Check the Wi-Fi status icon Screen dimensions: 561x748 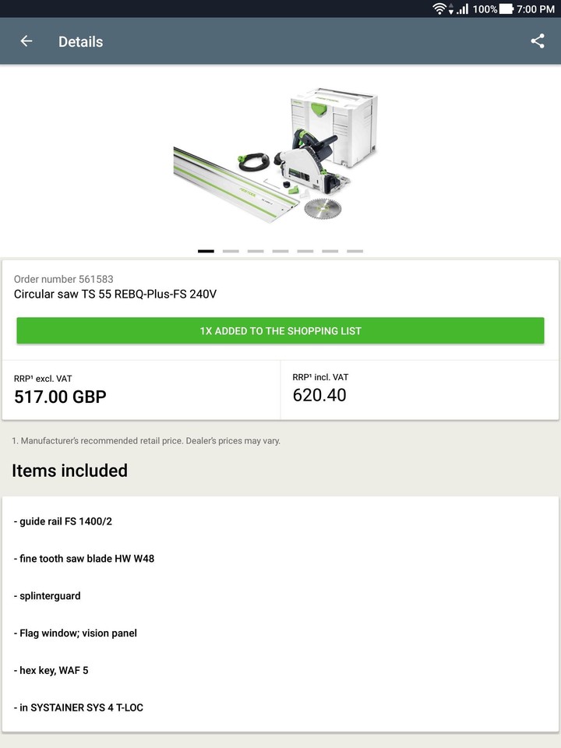(x=440, y=9)
